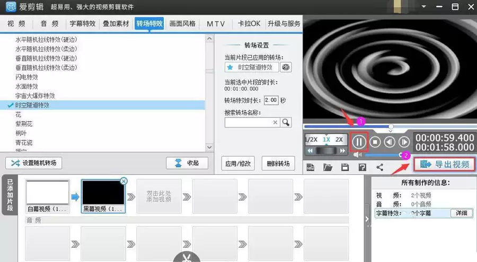This screenshot has width=477, height=262.
Task: Switch to the 音频 tab
Action: (49, 23)
